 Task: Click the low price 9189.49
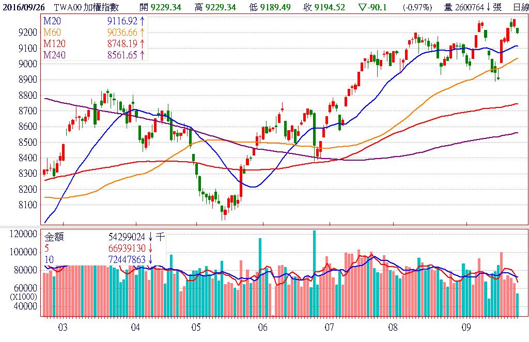(x=275, y=7)
